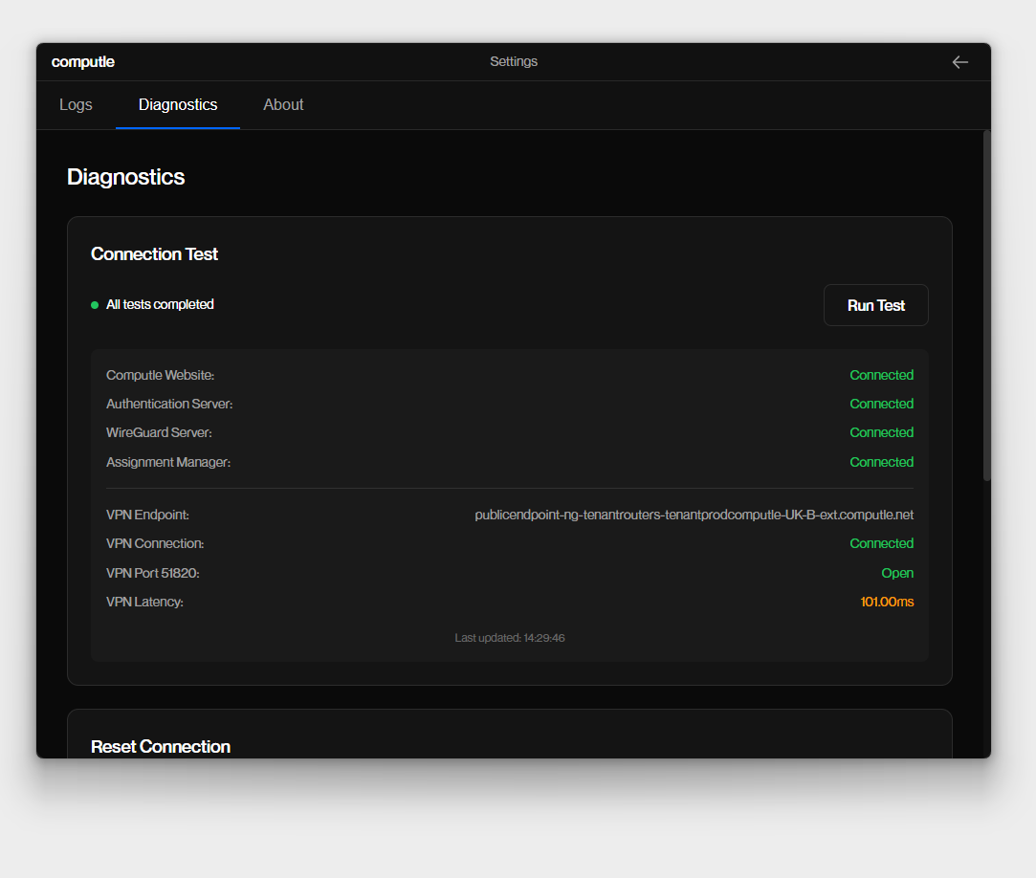
Task: Click the 'VPN Port 51820:' label
Action: [153, 574]
